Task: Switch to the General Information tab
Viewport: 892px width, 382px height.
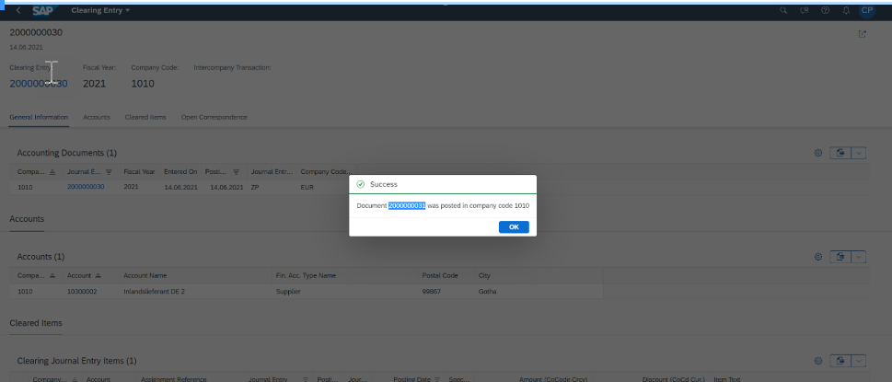Action: tap(39, 117)
